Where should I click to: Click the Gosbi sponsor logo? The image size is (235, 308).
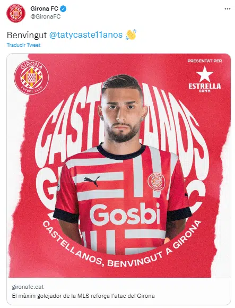[125, 214]
